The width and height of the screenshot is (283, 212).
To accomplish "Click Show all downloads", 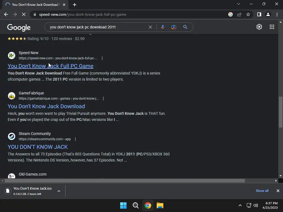I will tap(262, 191).
